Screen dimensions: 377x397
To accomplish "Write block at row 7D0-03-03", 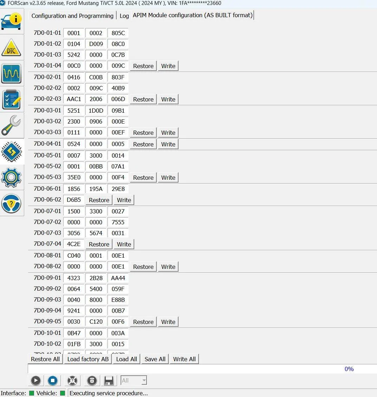I will 168,133.
